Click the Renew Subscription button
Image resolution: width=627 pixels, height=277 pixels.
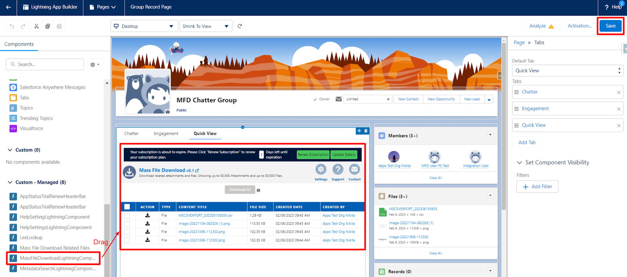[x=313, y=155]
